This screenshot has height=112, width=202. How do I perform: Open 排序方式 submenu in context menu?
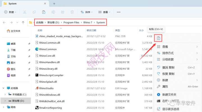tap(177, 53)
